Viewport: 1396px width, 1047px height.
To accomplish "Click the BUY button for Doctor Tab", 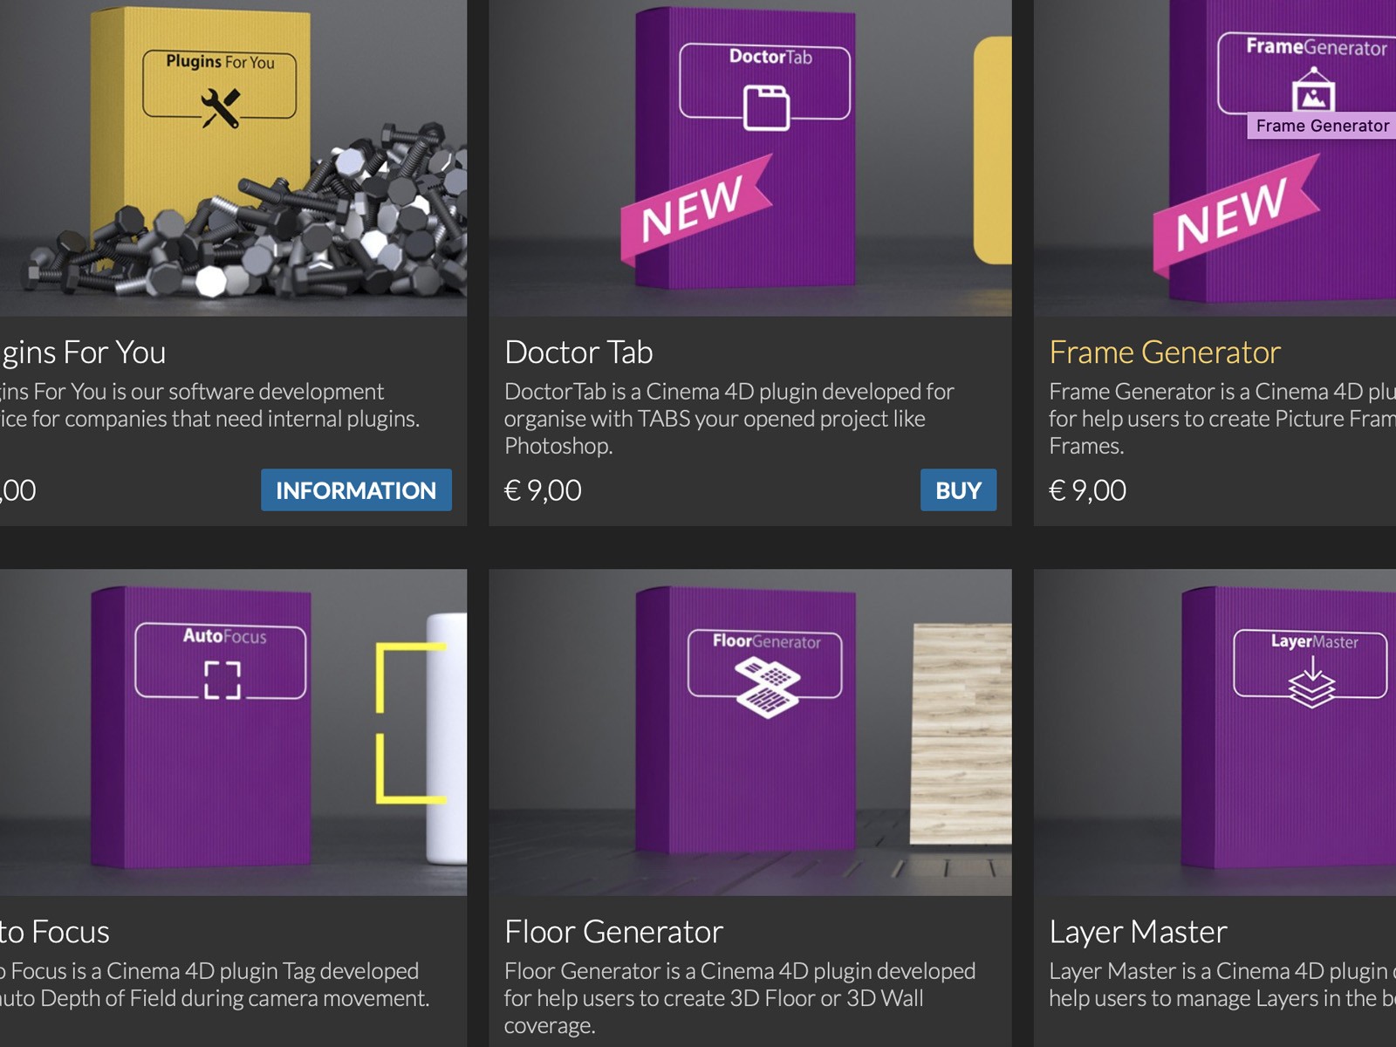I will tap(958, 490).
